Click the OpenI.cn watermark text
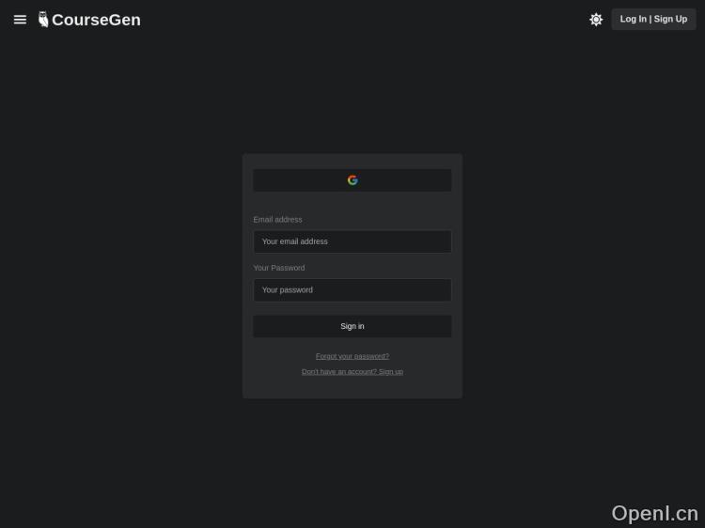The width and height of the screenshot is (705, 528). [654, 513]
